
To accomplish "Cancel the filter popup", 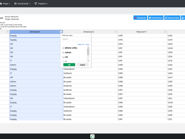I will pyautogui.click(x=82, y=65).
